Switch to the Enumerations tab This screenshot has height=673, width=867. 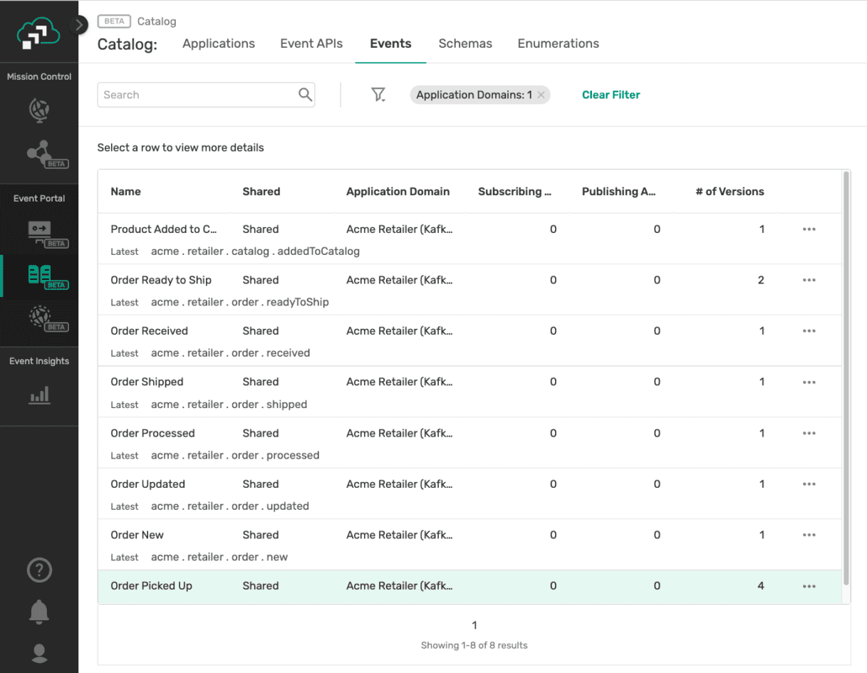click(x=558, y=43)
